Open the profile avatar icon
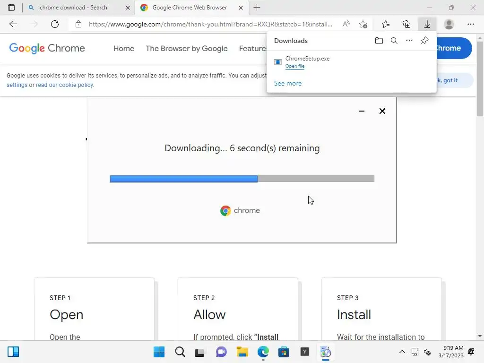The image size is (484, 363). pyautogui.click(x=449, y=24)
